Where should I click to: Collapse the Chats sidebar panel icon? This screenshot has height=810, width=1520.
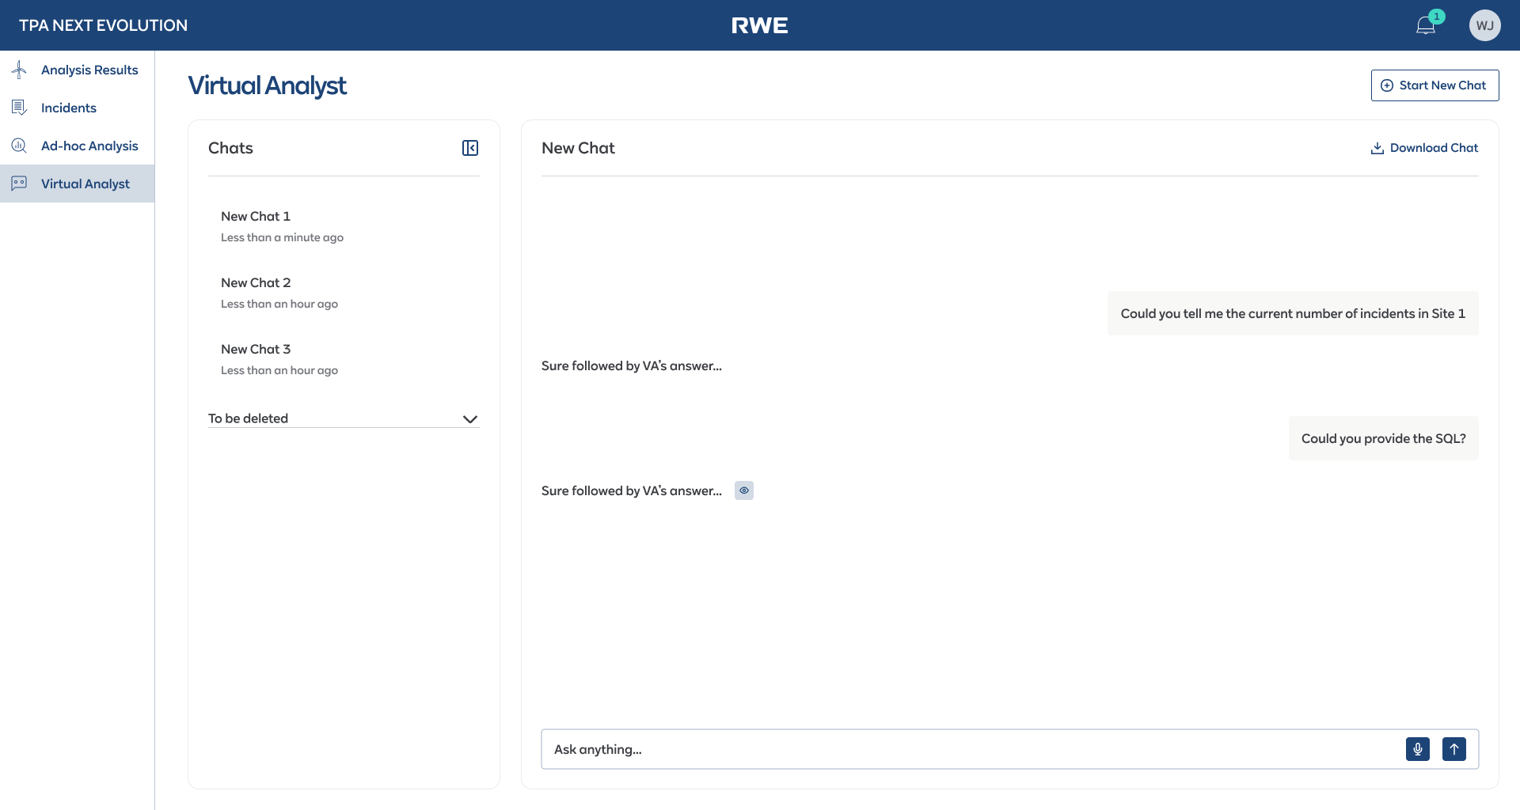tap(469, 148)
